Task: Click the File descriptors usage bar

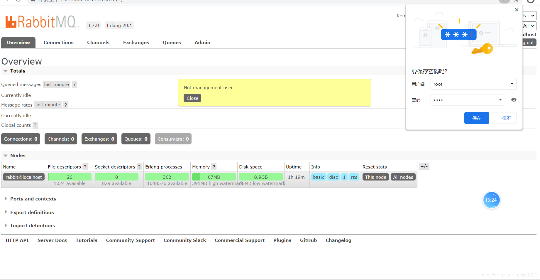Action: 70,177
